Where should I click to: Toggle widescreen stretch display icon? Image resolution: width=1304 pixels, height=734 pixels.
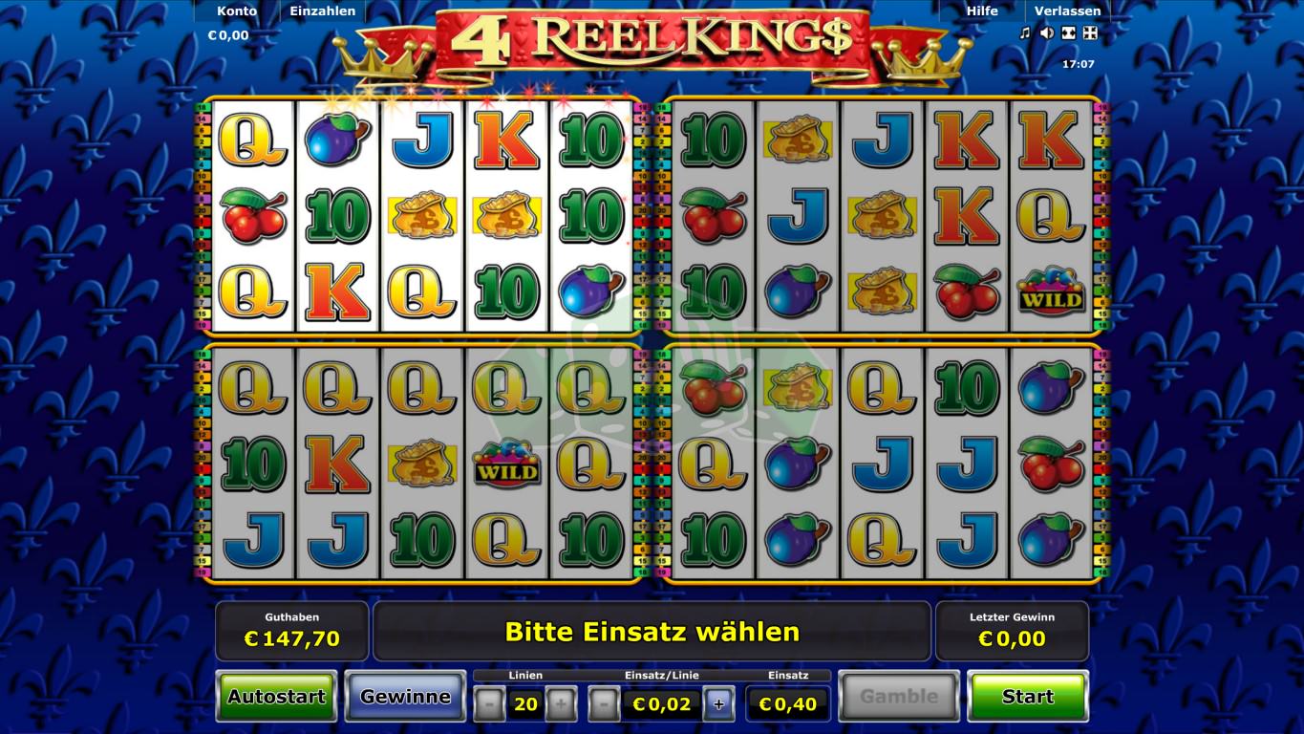[x=1069, y=33]
